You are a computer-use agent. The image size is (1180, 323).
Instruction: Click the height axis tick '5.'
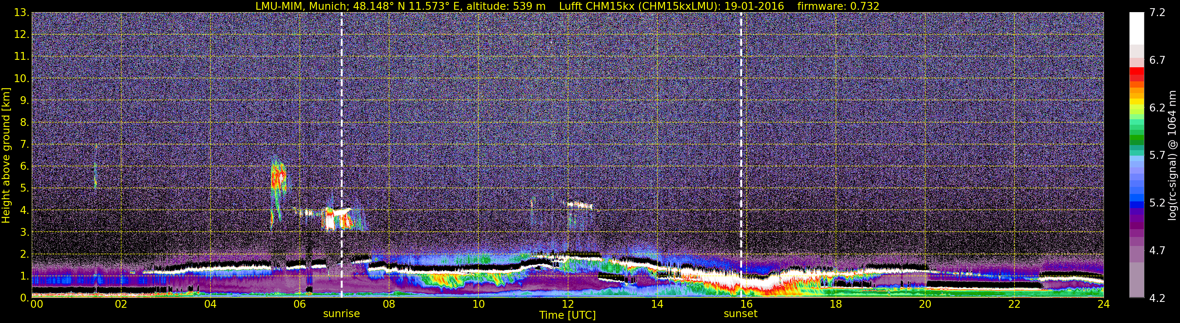(x=24, y=188)
